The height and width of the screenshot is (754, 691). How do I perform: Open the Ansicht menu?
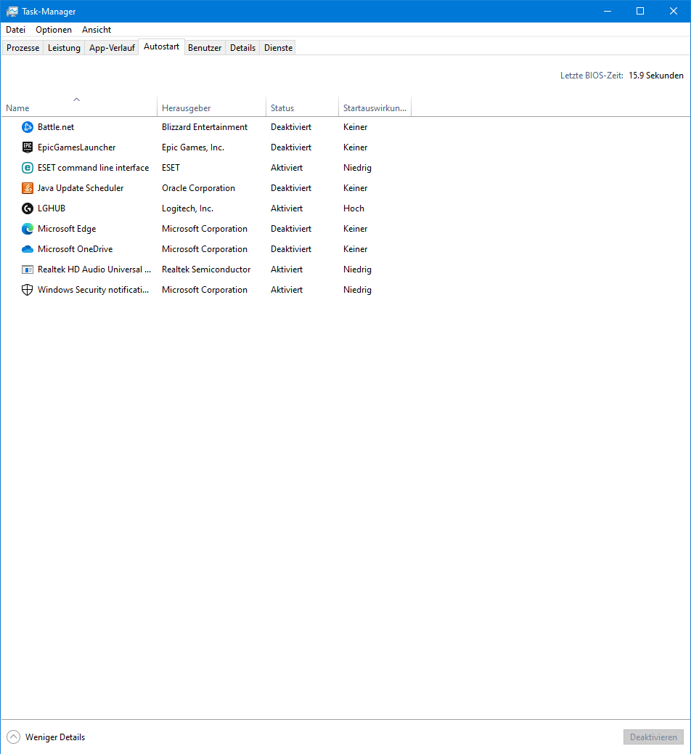(96, 29)
